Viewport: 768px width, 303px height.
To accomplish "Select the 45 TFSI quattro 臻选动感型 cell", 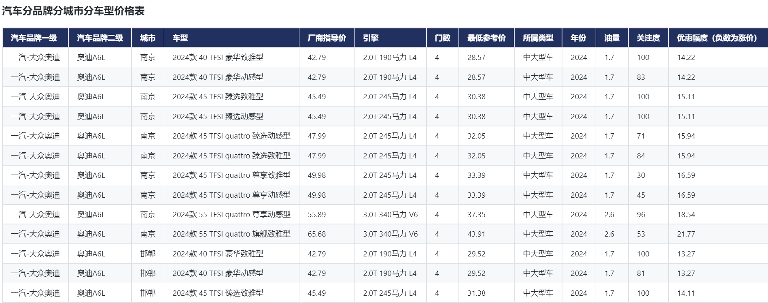I will coord(231,136).
